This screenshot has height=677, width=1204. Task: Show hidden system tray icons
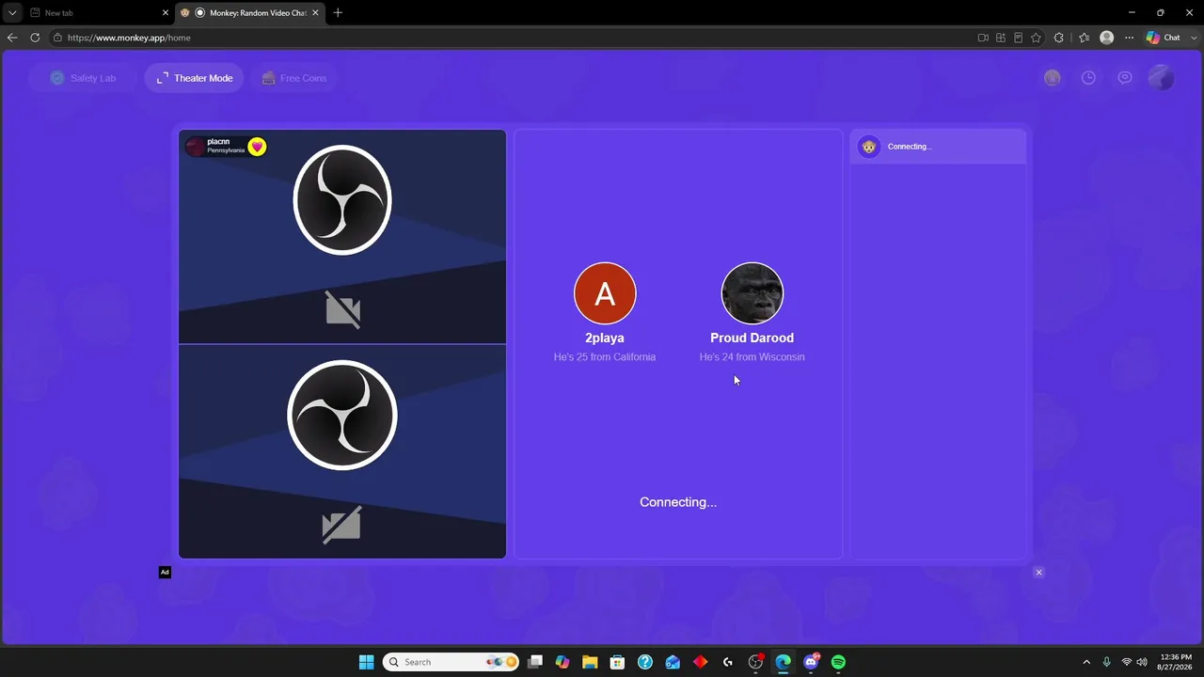1086,662
